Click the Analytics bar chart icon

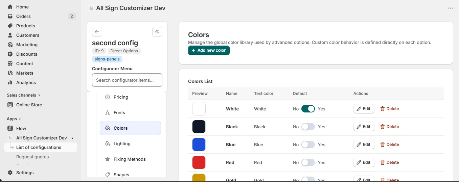coord(10,82)
